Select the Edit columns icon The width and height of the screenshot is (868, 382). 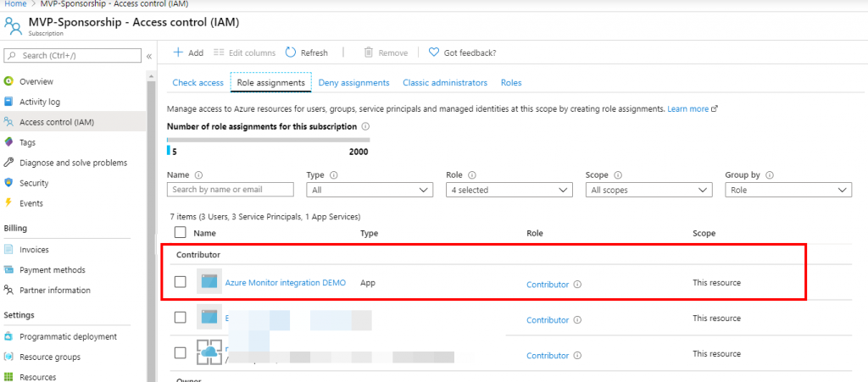coord(218,53)
